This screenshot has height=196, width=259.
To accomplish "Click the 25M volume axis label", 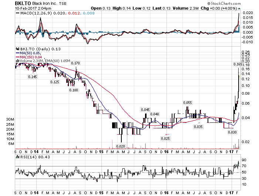I will pyautogui.click(x=10, y=124).
